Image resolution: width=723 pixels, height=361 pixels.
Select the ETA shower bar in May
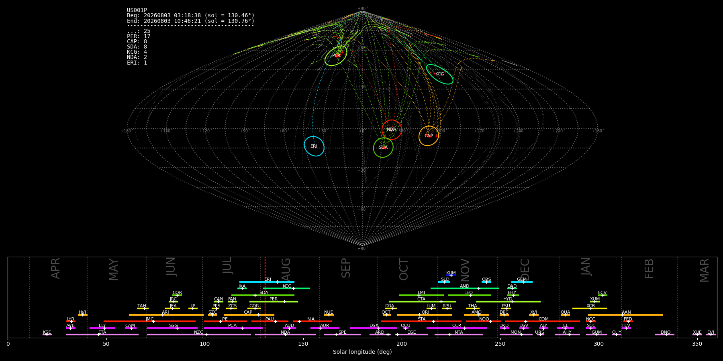102,335
